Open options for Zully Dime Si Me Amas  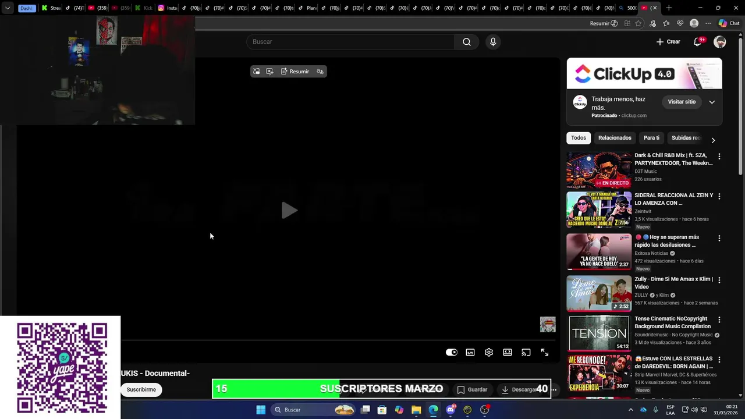tap(719, 280)
